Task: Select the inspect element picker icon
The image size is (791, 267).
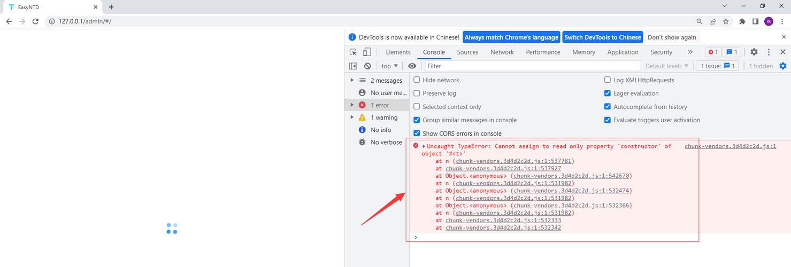Action: coord(353,52)
